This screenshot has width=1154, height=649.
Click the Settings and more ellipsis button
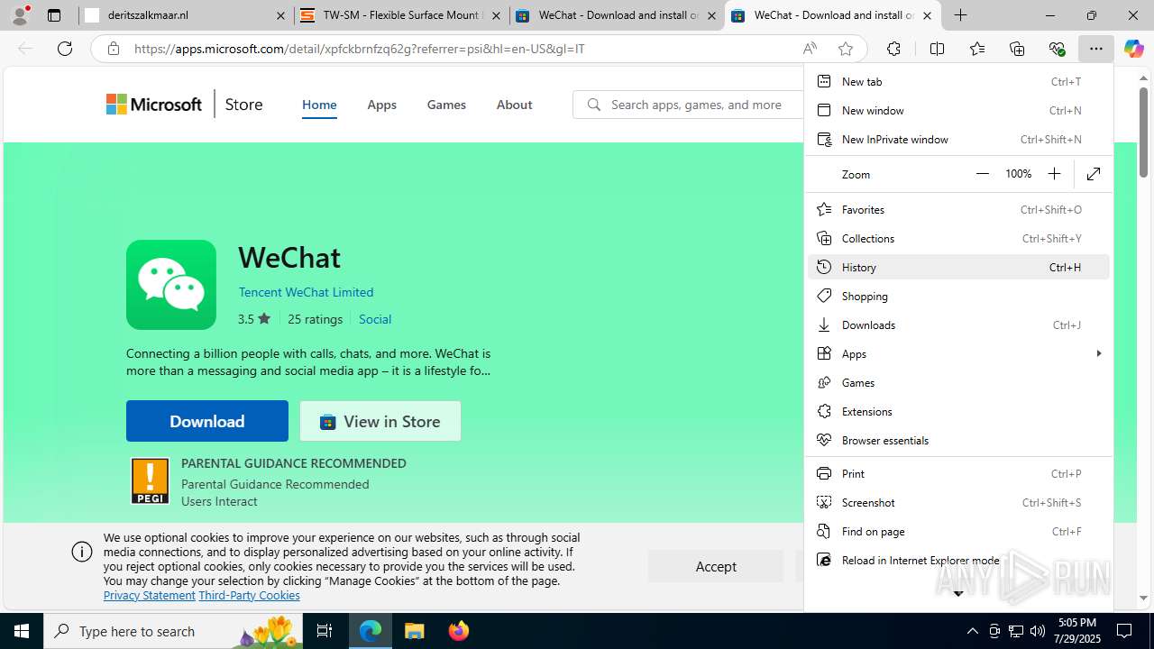pos(1095,49)
